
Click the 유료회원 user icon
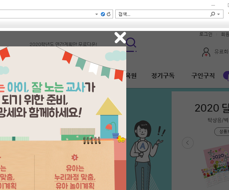tap(206, 52)
